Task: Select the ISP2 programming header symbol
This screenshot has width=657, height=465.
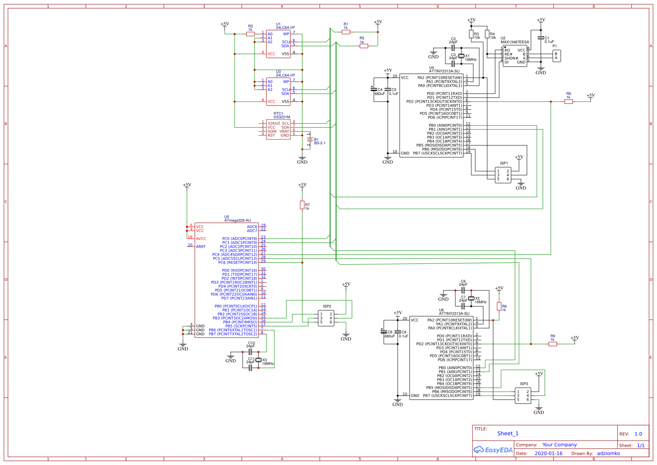Action: [x=326, y=318]
